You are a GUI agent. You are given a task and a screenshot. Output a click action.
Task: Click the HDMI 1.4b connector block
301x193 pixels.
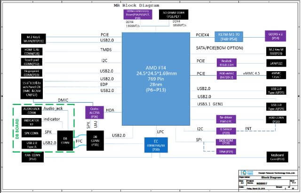tap(33, 51)
